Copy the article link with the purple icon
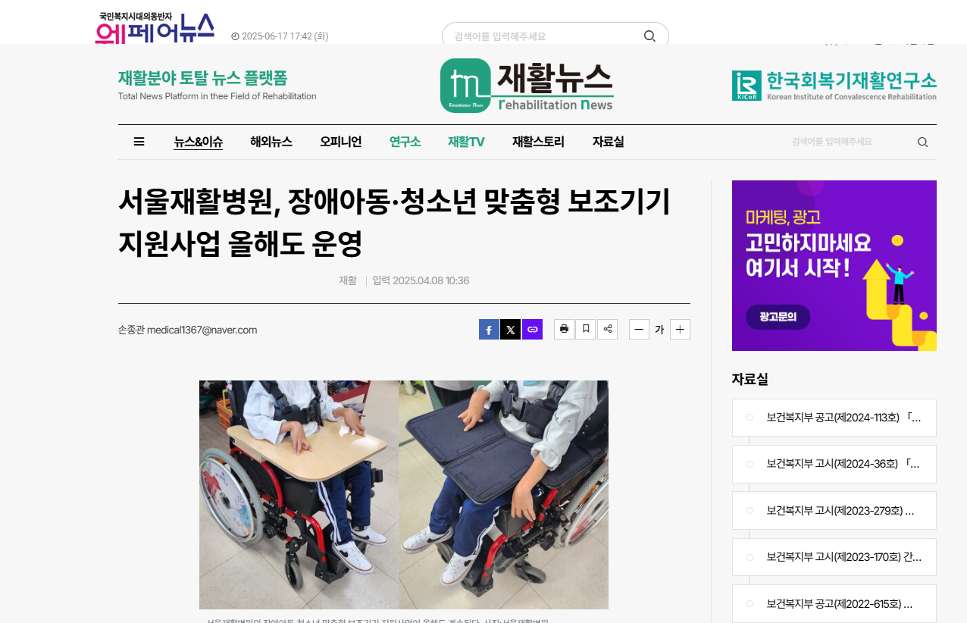Viewport: 967px width, 623px height. tap(533, 330)
